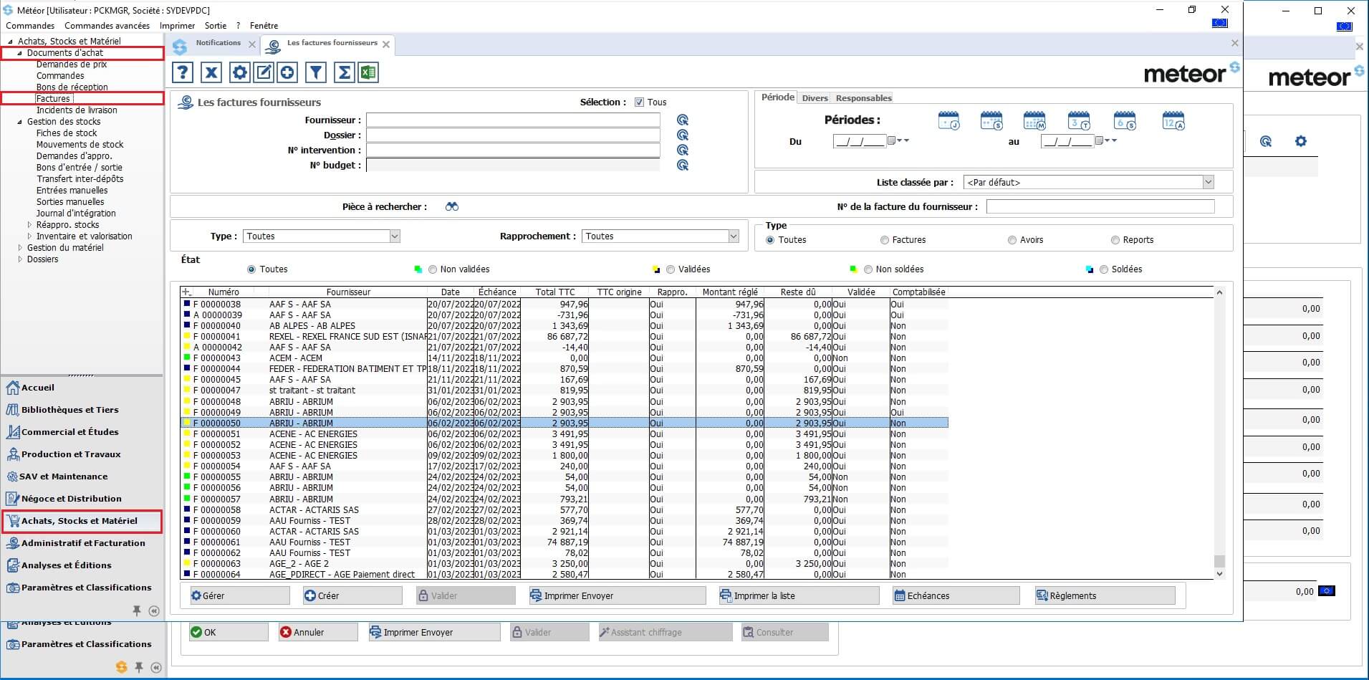
Task: Expand Réappro. stocks tree node
Action: point(29,225)
